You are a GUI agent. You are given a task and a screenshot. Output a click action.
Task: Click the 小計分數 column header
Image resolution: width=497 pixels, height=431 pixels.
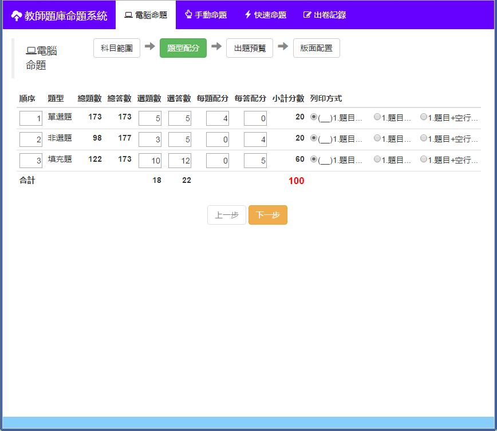288,98
